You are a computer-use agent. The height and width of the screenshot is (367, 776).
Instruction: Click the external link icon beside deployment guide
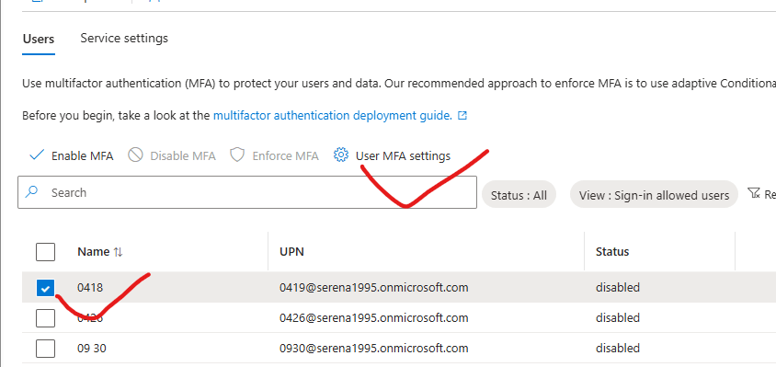click(462, 116)
